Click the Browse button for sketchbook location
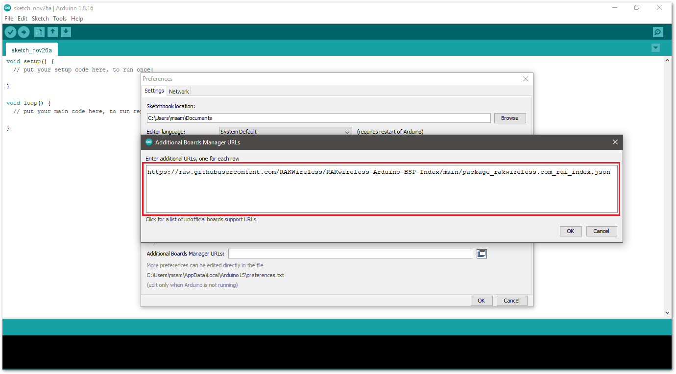Viewport: 676px width, 374px height. 509,118
